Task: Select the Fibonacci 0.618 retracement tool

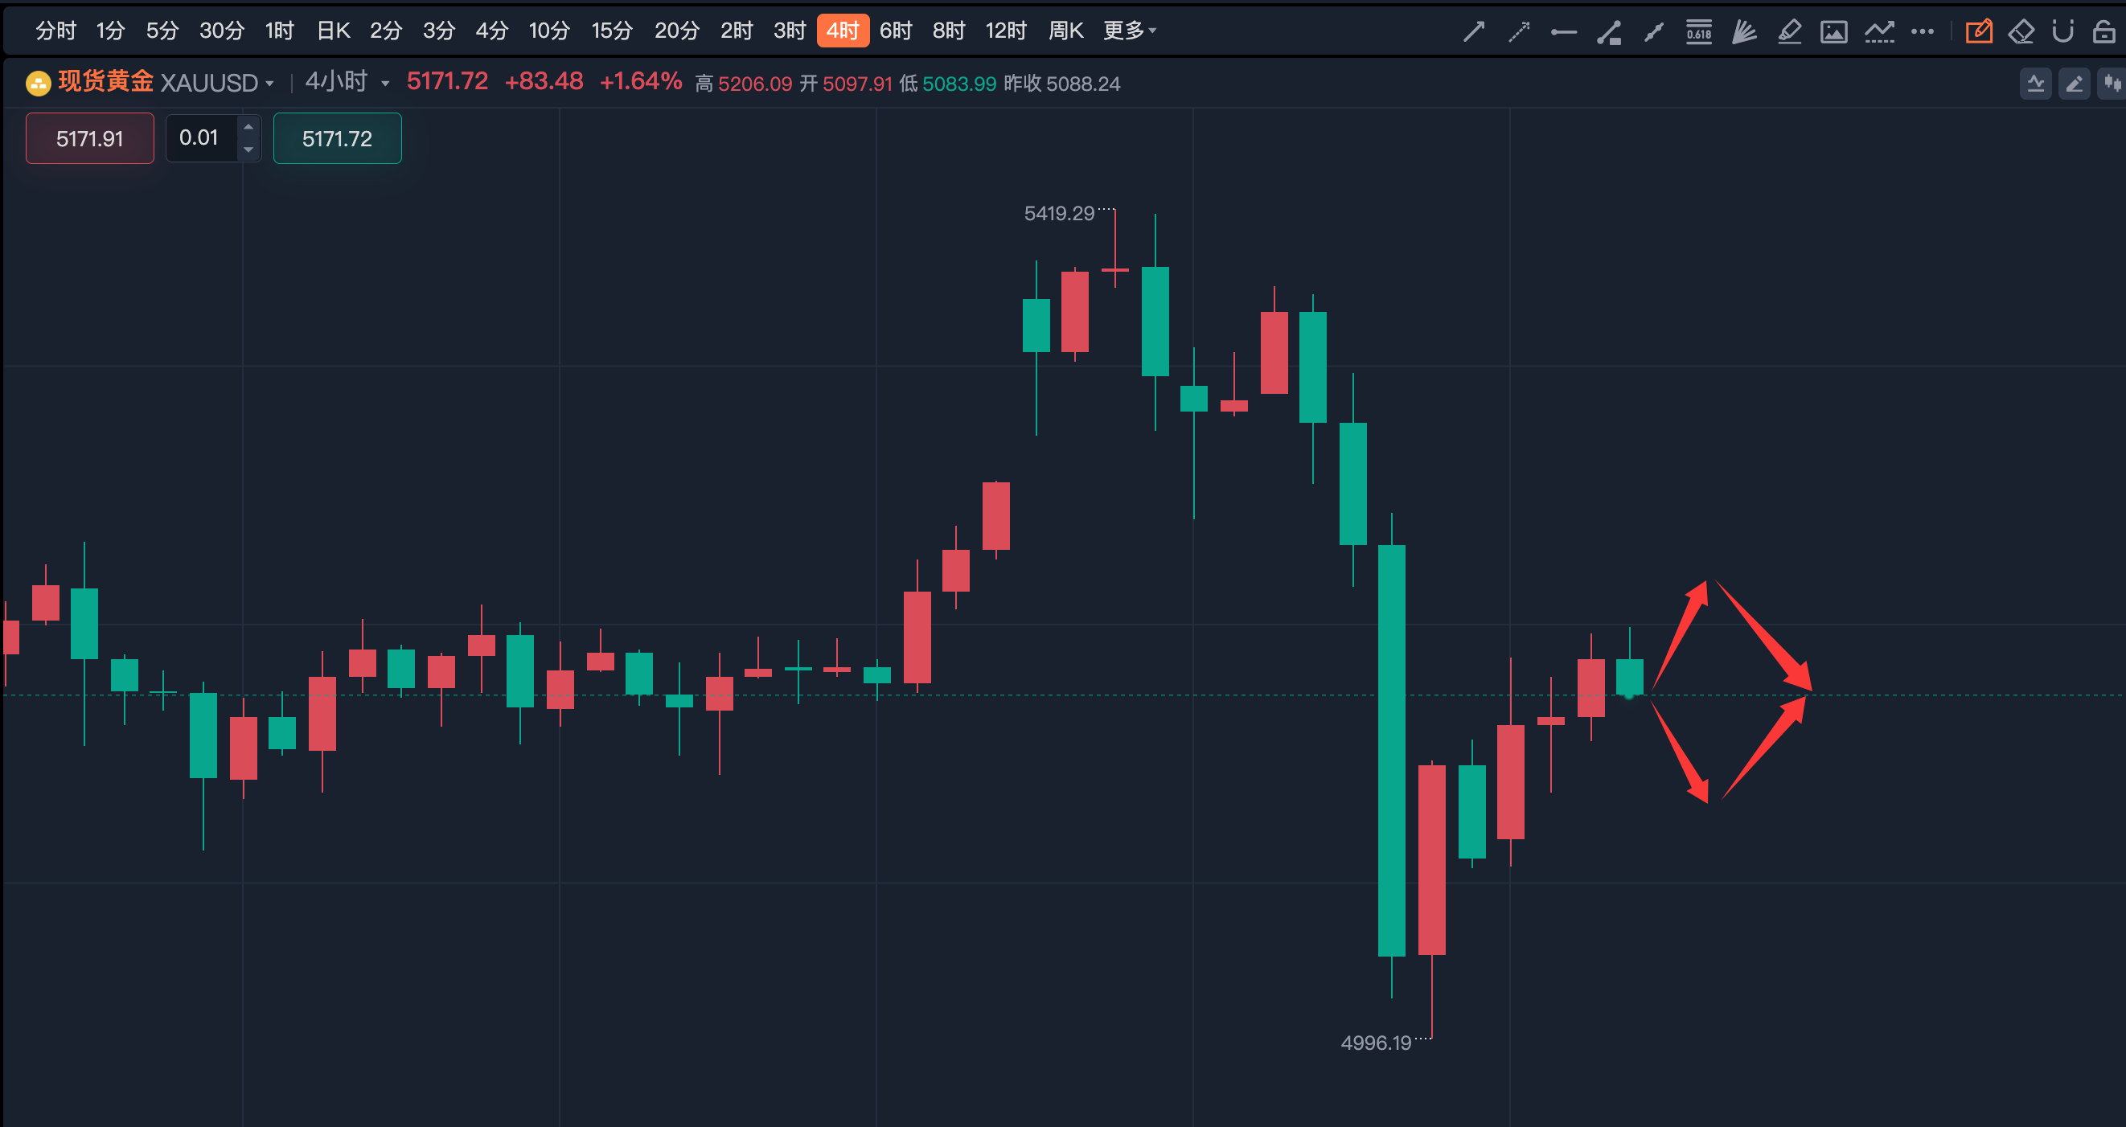Action: click(1697, 31)
